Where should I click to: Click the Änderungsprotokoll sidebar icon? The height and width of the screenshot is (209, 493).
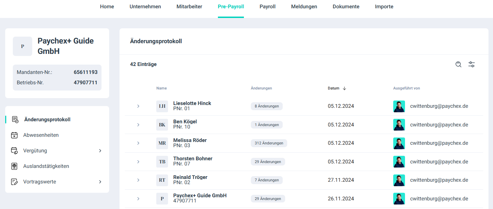coord(15,120)
